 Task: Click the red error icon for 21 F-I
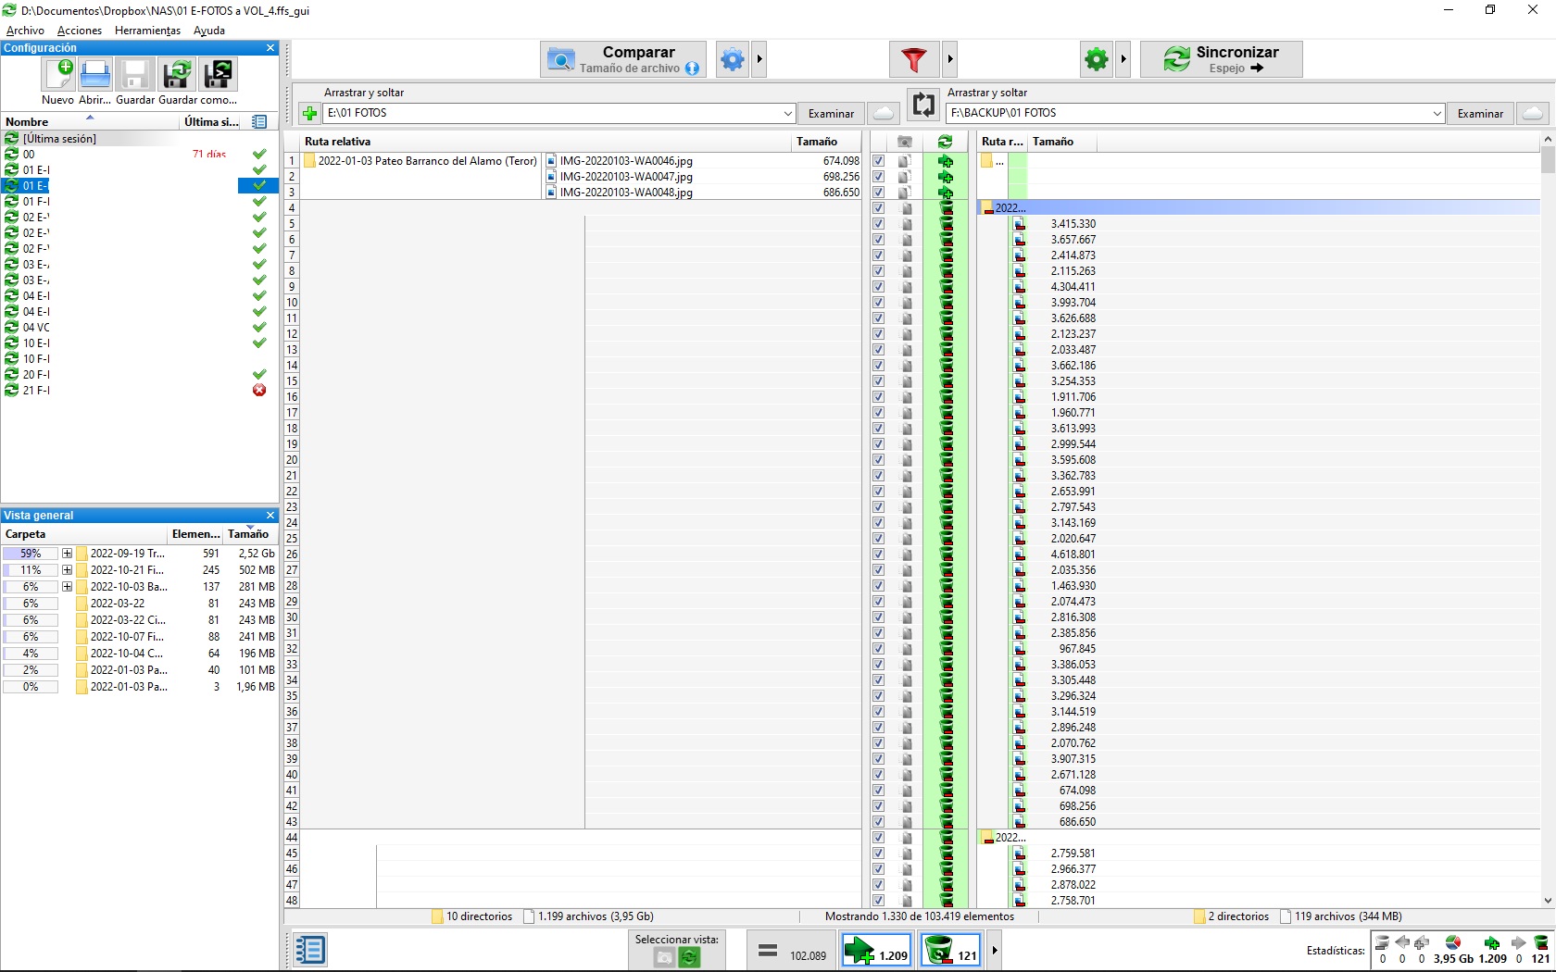pos(259,390)
